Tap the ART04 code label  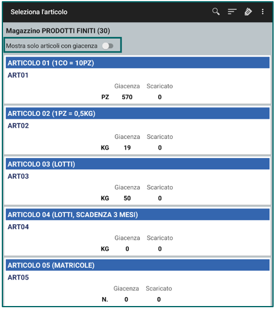18,227
